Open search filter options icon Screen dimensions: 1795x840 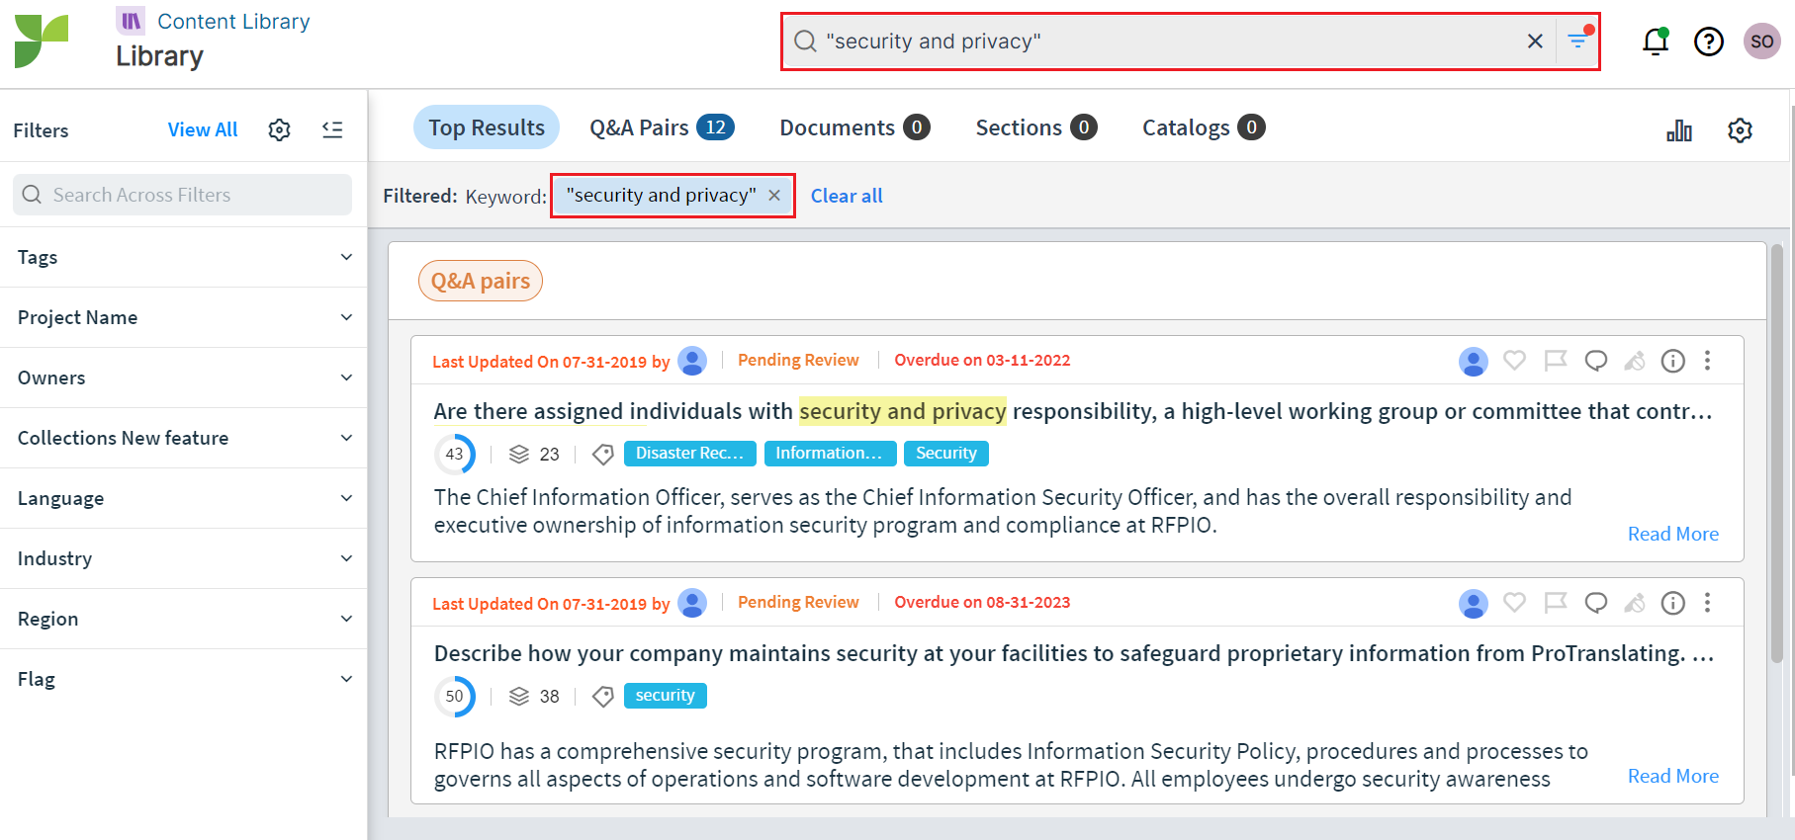[x=1577, y=41]
